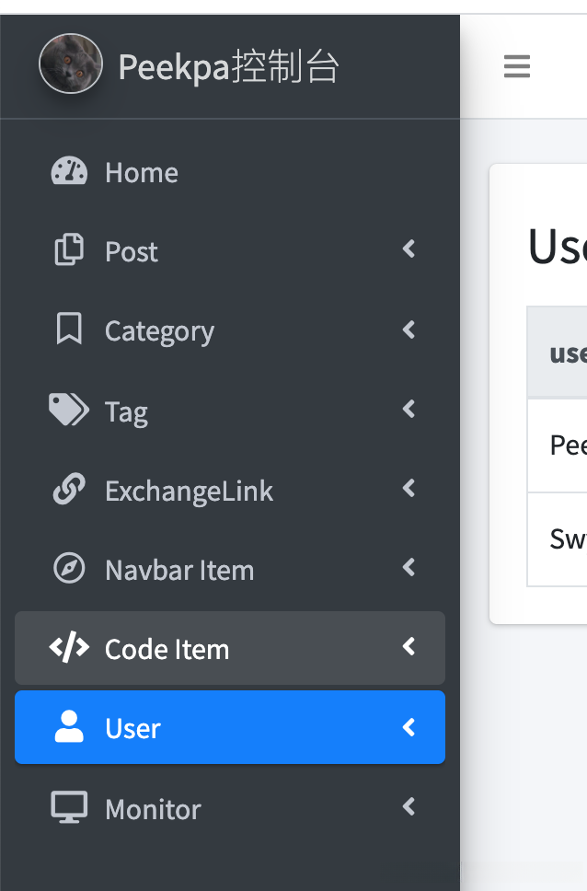The height and width of the screenshot is (891, 587).
Task: Click the Home dashboard gauge icon
Action: click(69, 172)
